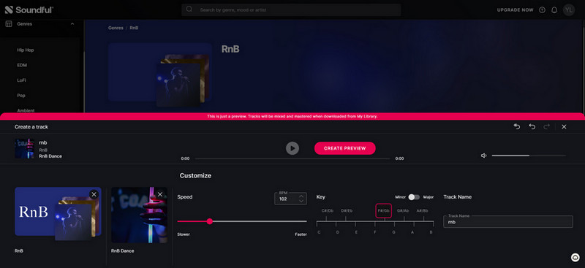This screenshot has height=268, width=585.
Task: Select key C on the key scale
Action: [319, 232]
